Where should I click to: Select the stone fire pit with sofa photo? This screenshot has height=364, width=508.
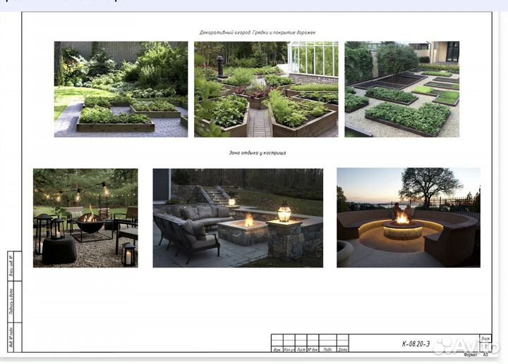(x=238, y=218)
